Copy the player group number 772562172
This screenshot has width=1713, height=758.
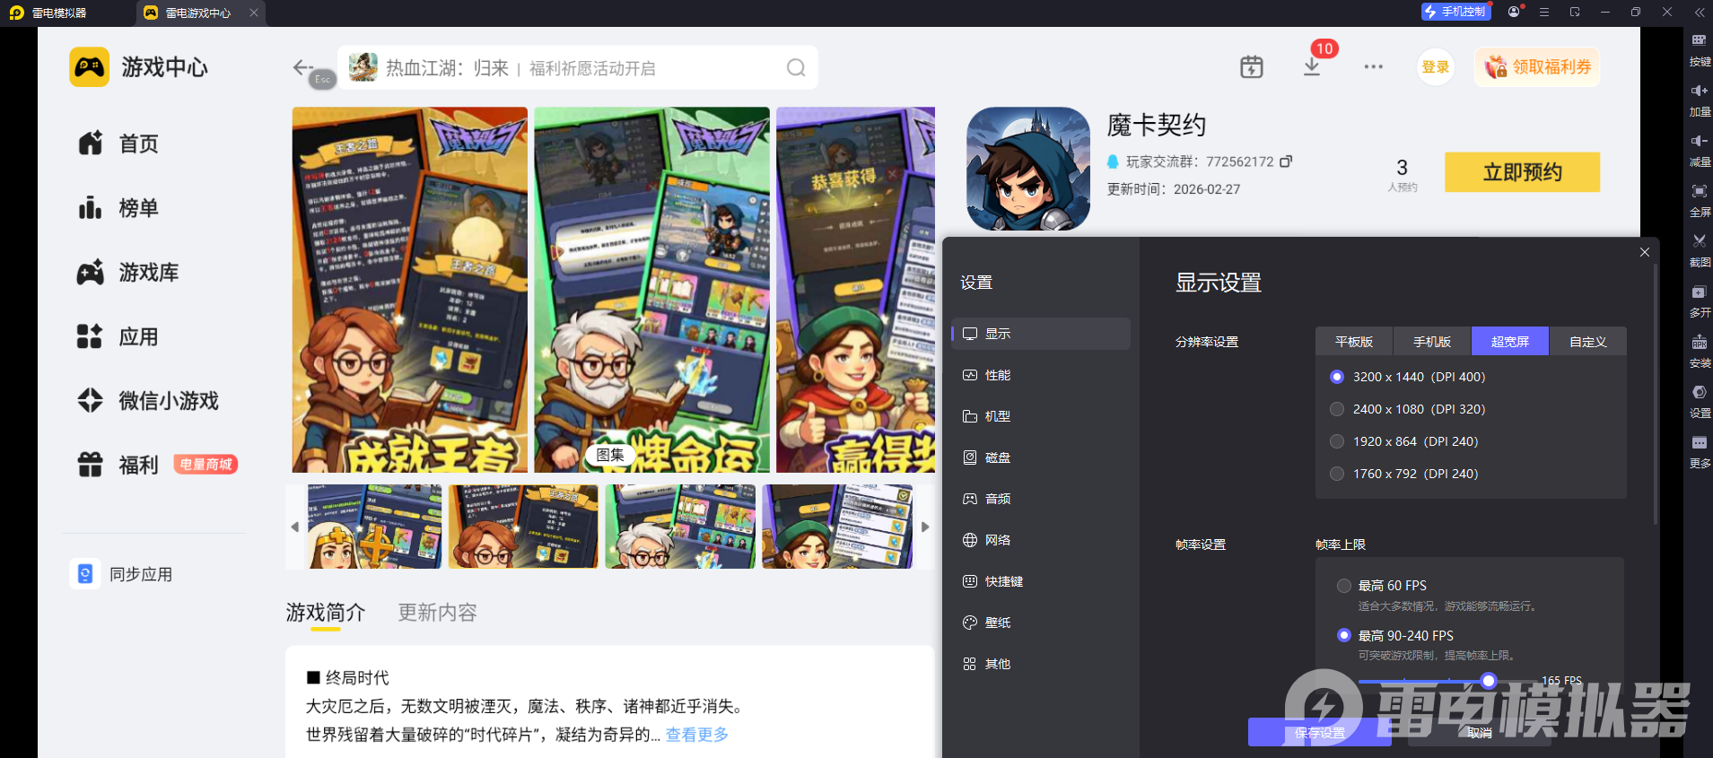click(x=1286, y=161)
